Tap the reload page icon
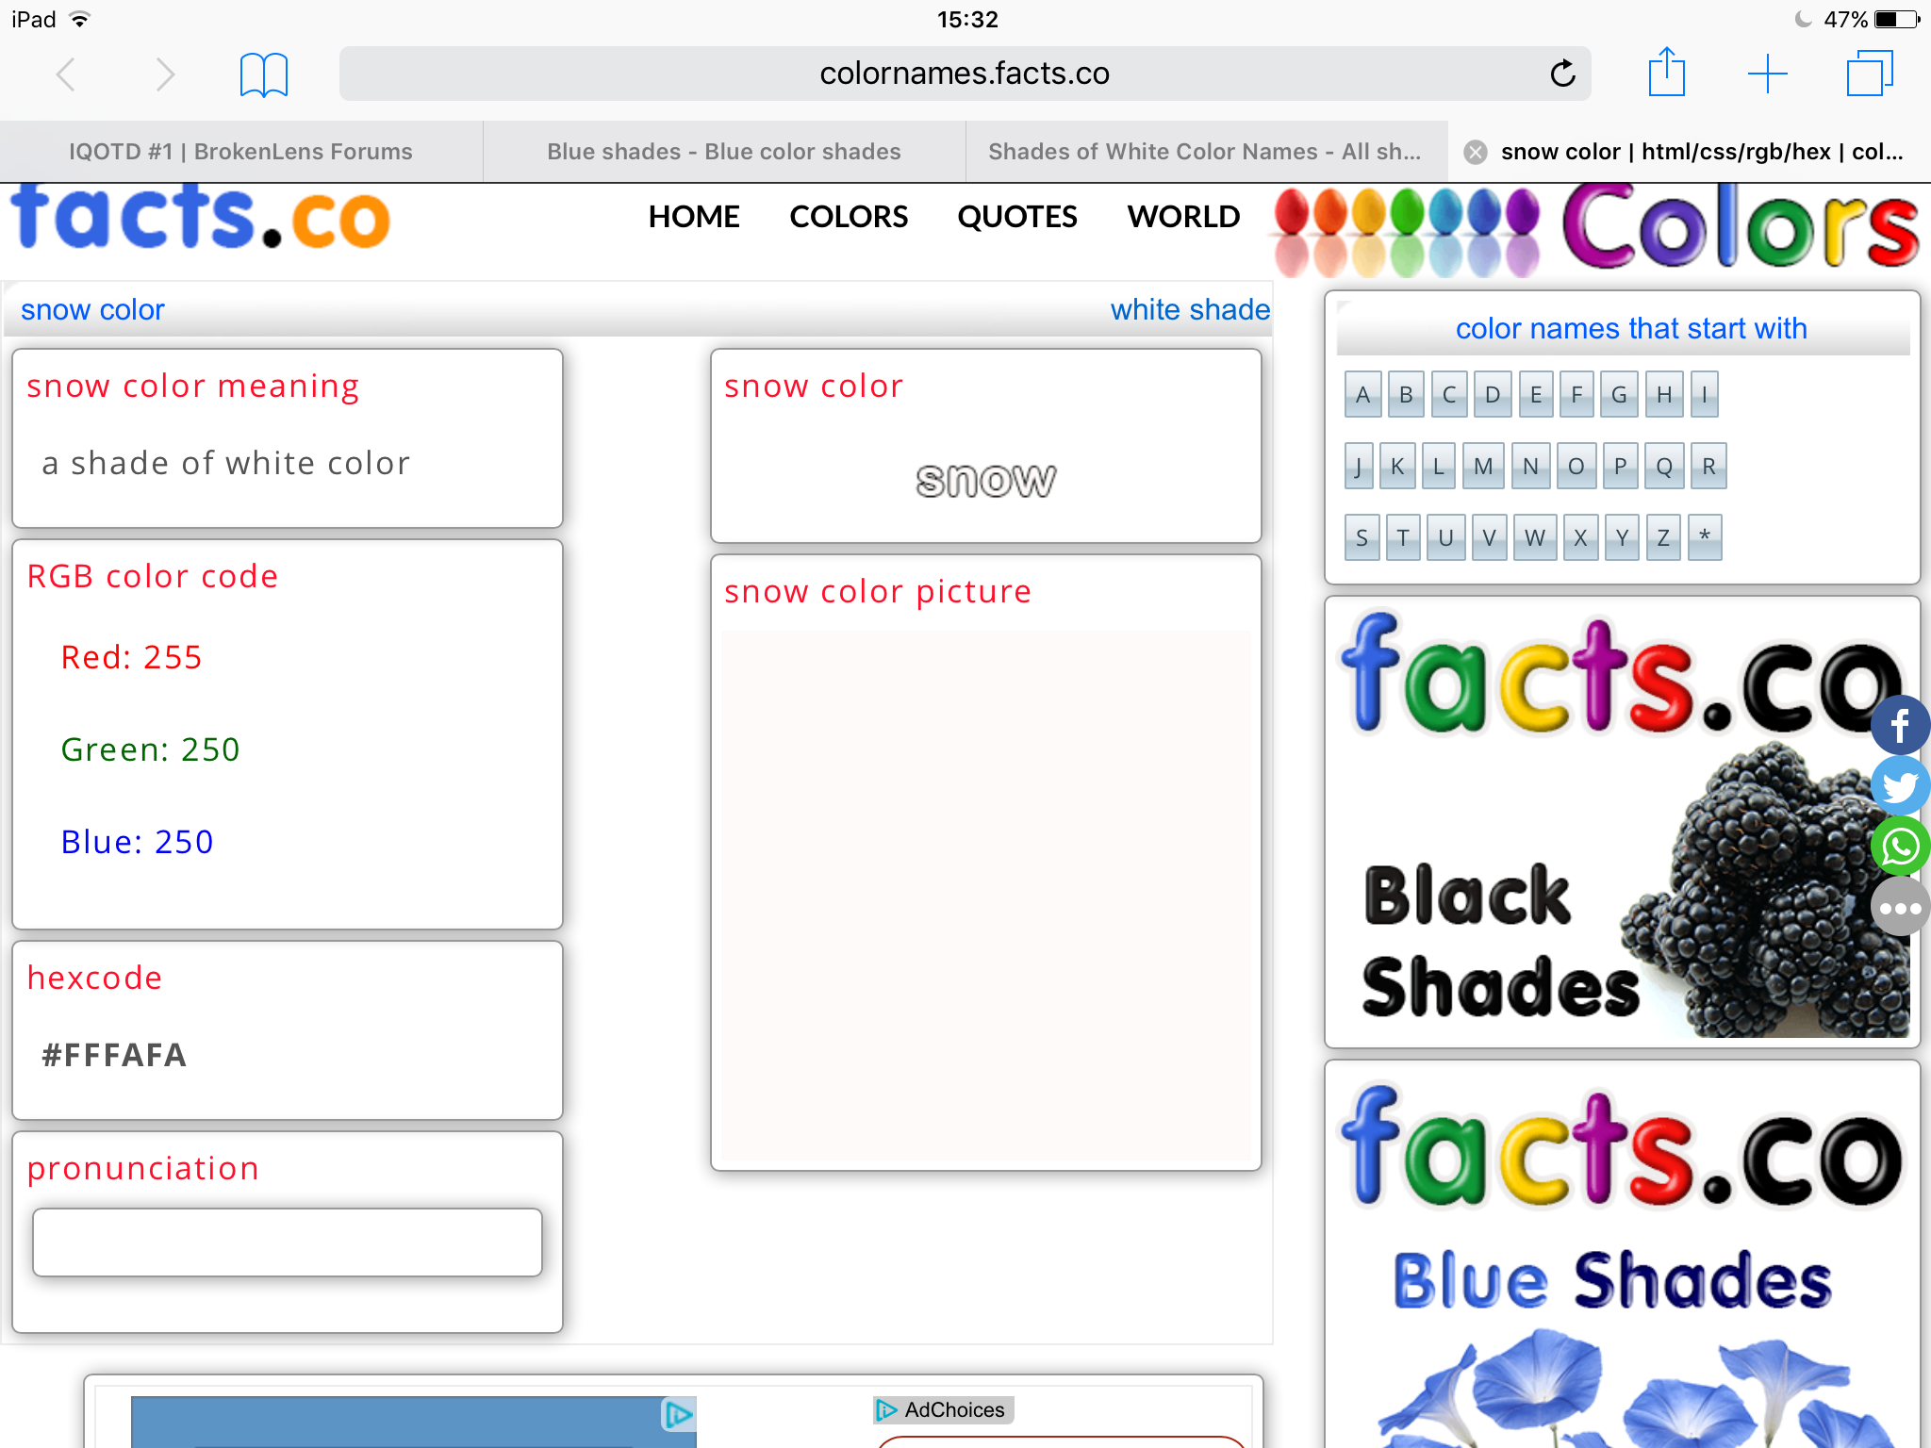 point(1562,74)
